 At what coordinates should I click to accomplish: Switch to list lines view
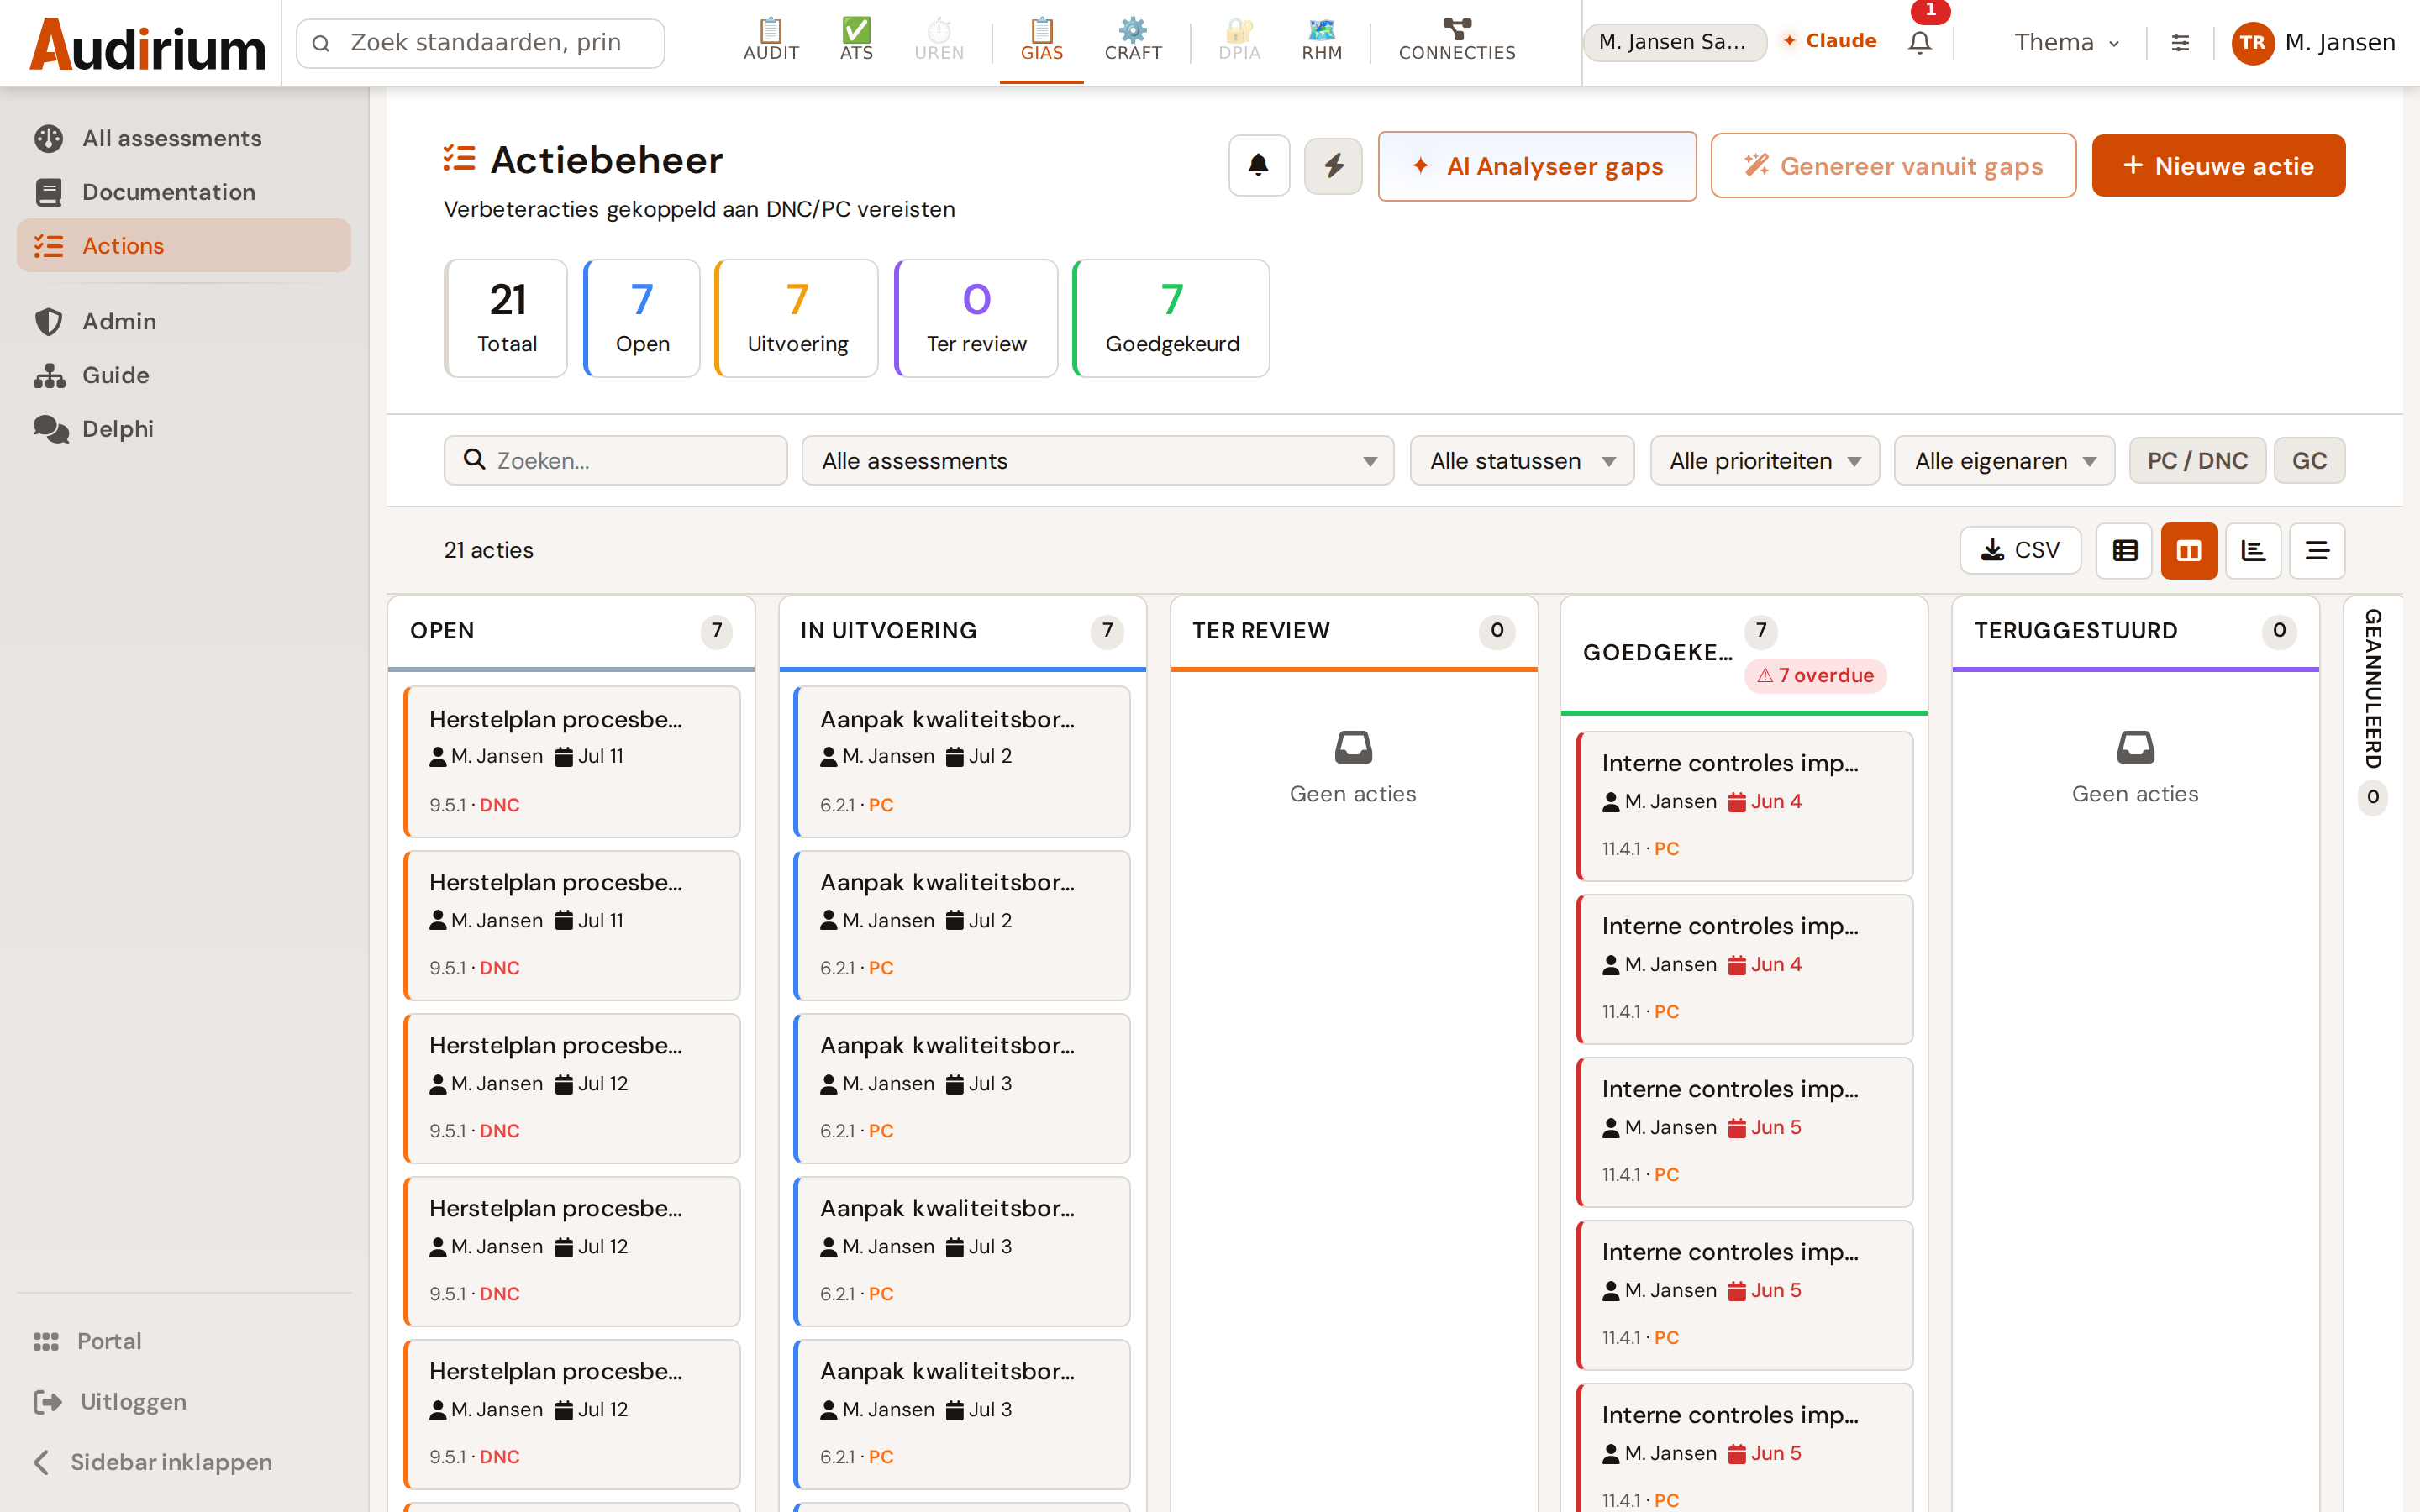[x=2316, y=550]
